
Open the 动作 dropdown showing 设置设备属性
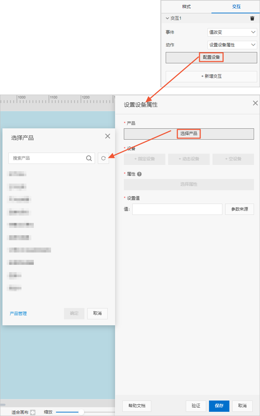tap(232, 45)
